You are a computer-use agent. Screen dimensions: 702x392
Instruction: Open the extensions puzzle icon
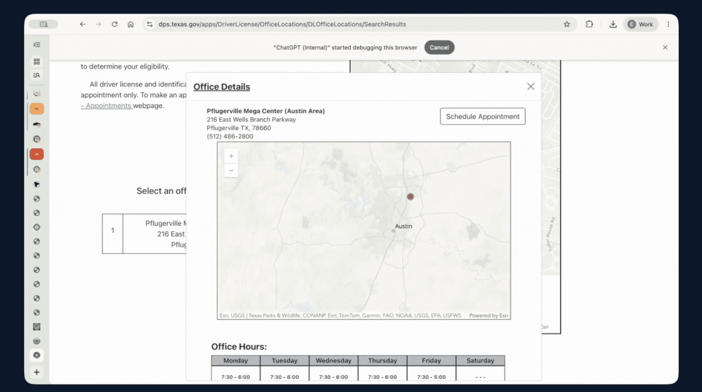click(x=589, y=24)
